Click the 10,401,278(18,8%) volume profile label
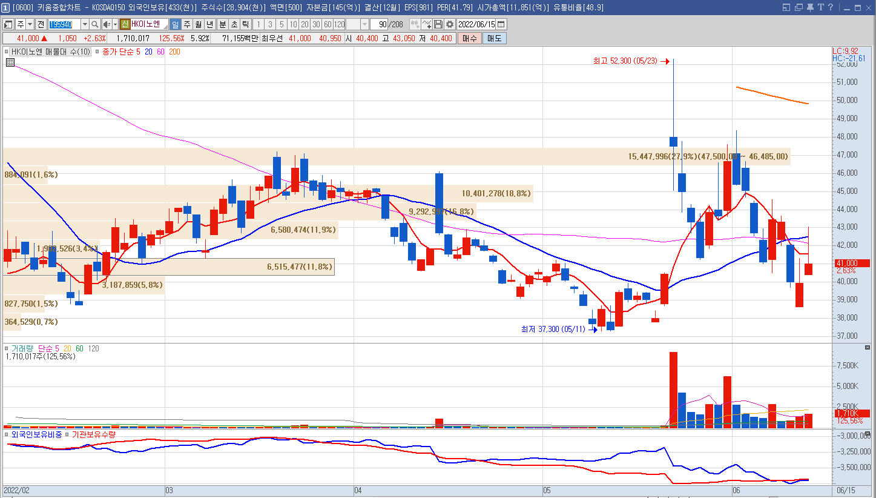The height and width of the screenshot is (498, 876). [x=496, y=194]
